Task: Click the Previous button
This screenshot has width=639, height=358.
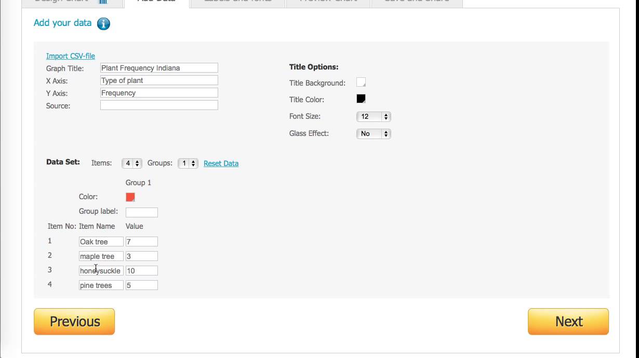Action: pos(74,322)
